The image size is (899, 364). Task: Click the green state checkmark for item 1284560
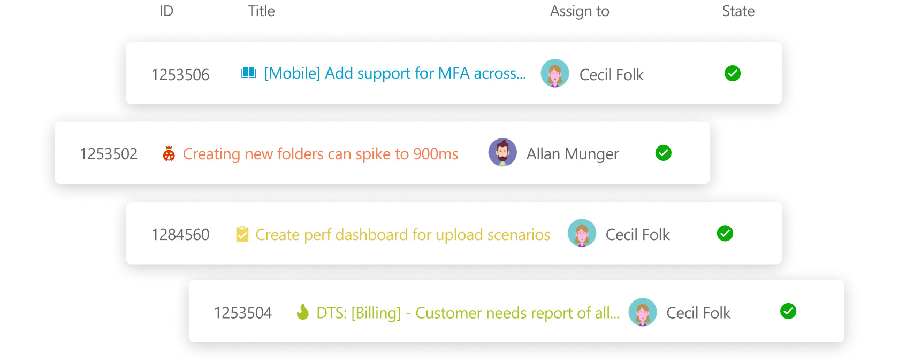tap(725, 233)
